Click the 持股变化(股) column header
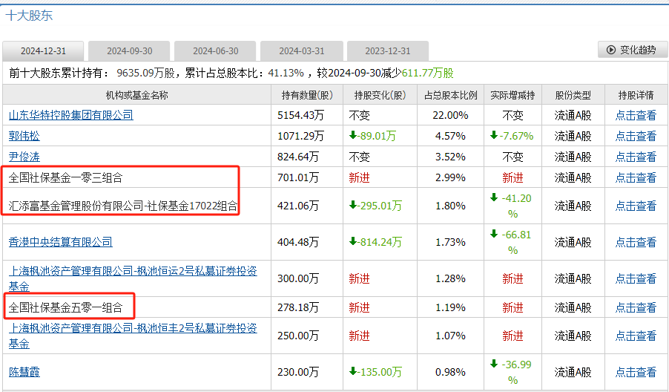The width and height of the screenshot is (669, 392). tap(380, 95)
